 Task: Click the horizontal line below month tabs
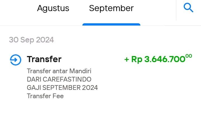[x=100, y=26]
